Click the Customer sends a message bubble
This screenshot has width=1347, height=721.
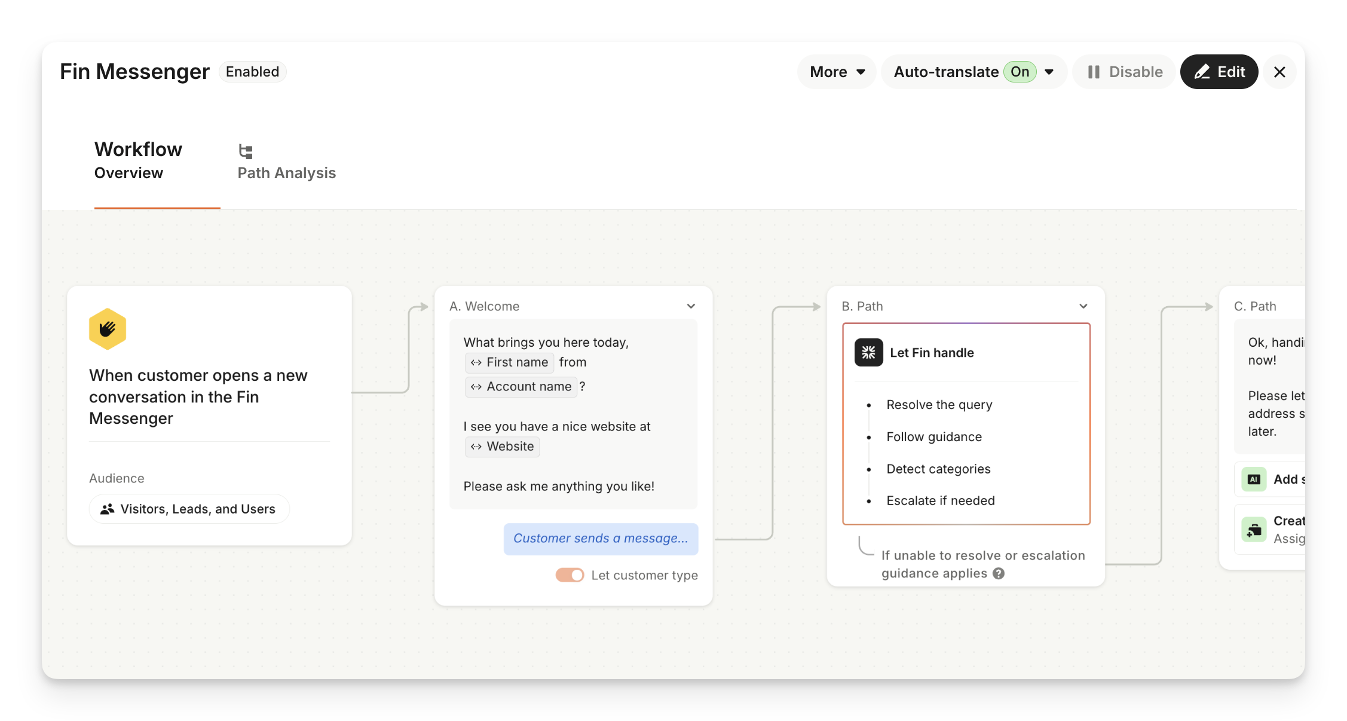(x=601, y=539)
